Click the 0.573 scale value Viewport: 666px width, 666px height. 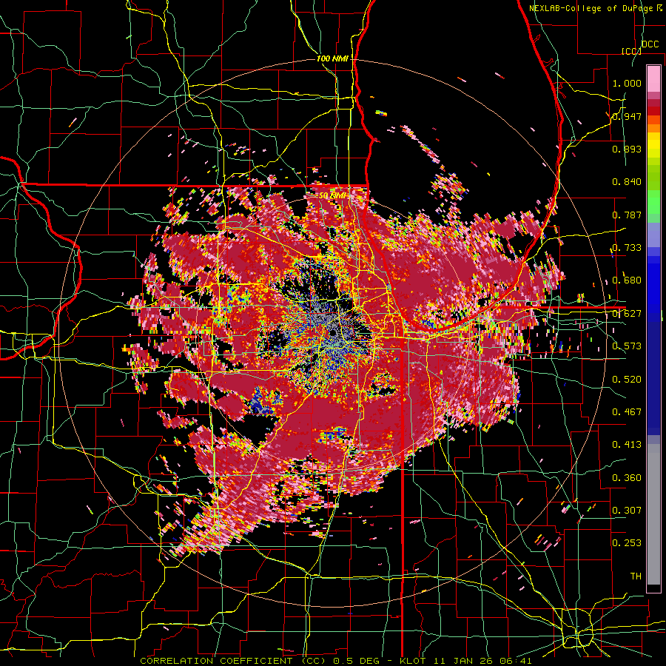click(627, 346)
